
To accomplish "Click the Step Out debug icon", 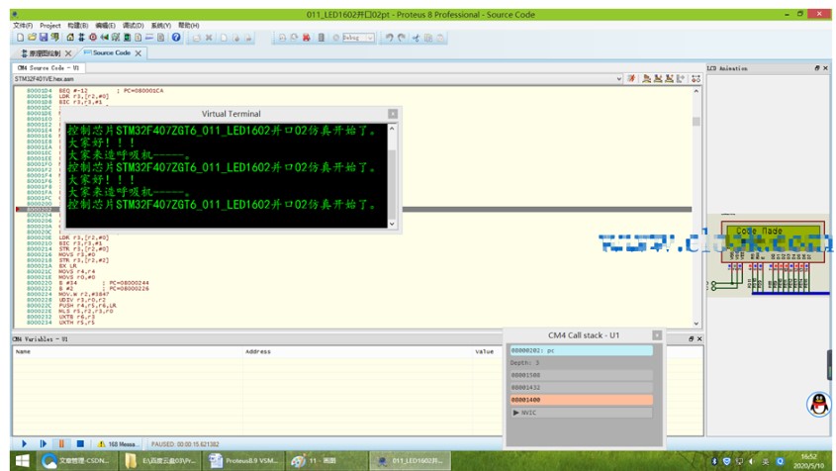I will [669, 79].
